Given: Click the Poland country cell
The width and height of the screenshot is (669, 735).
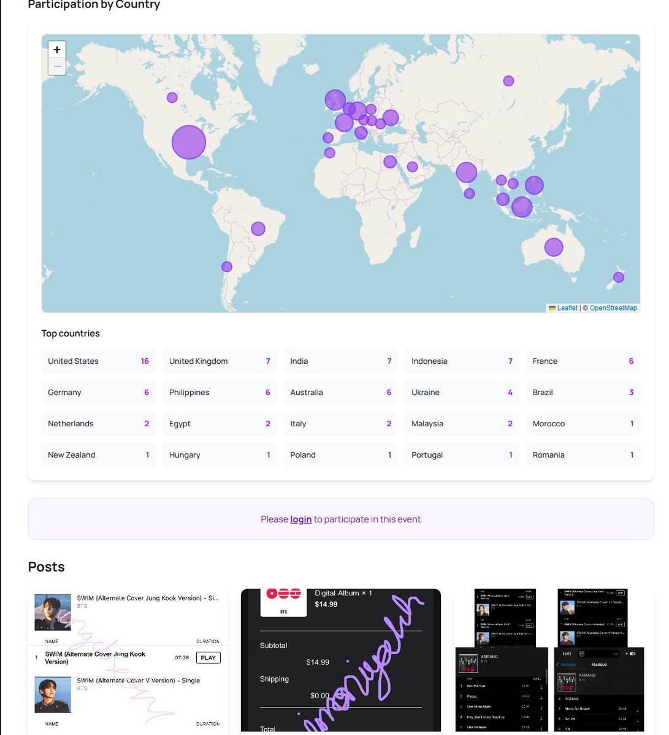Looking at the screenshot, I should pos(341,455).
